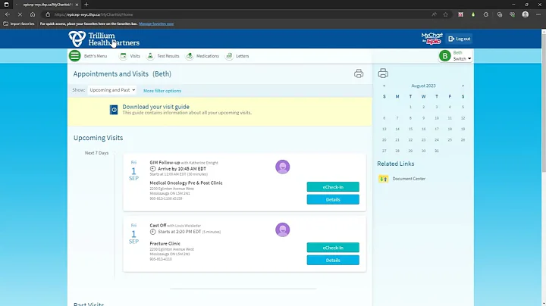This screenshot has height=306, width=546.
Task: Click Download your visit guide link
Action: pyautogui.click(x=155, y=107)
